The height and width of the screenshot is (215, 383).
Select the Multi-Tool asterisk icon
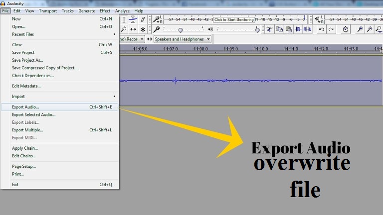[x=143, y=29]
